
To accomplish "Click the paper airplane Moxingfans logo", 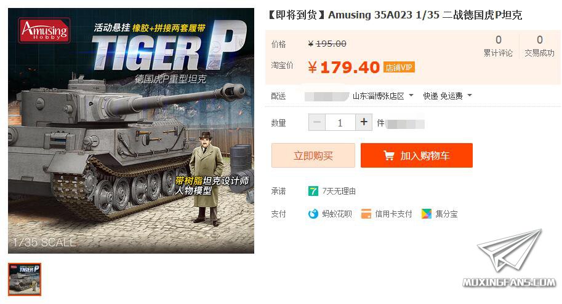I will coord(509,259).
